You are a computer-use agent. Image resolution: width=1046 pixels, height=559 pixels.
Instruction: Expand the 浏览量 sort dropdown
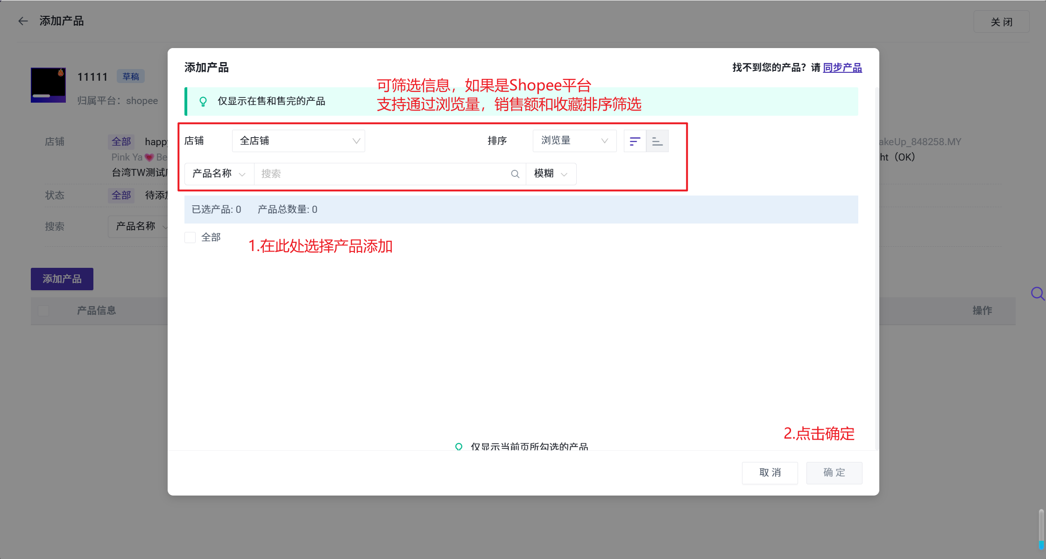[574, 141]
